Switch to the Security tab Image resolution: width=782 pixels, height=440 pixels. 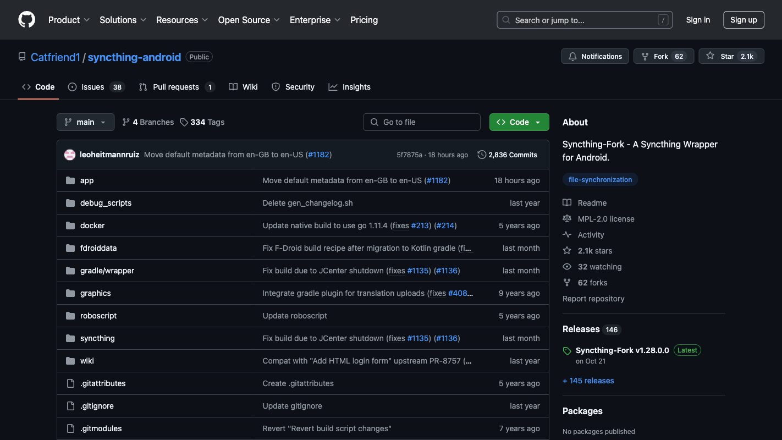click(x=293, y=87)
